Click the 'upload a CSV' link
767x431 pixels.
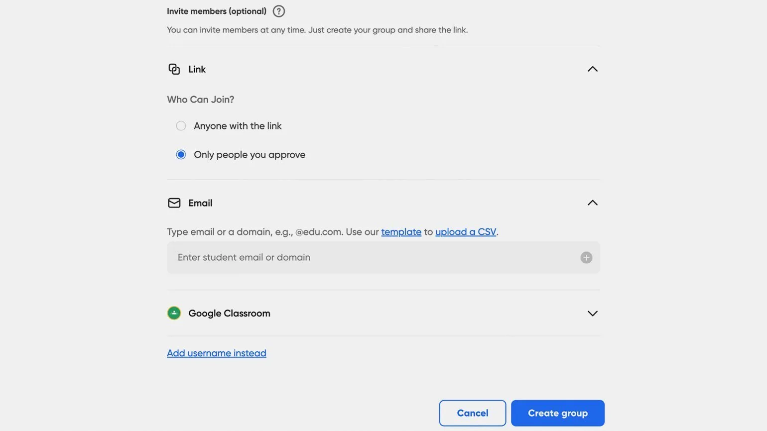pos(465,232)
